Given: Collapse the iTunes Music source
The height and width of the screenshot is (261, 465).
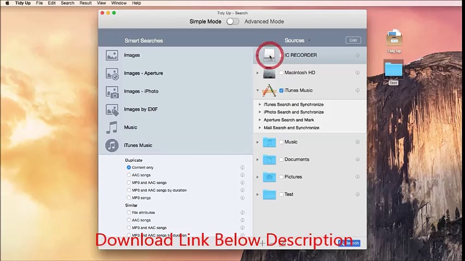Looking at the screenshot, I should [x=257, y=91].
